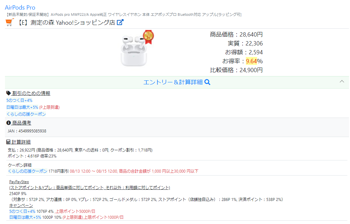
Task: Click the 商品備考 heading
Action: click(x=21, y=123)
